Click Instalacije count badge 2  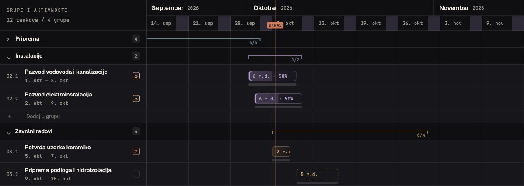click(x=136, y=56)
